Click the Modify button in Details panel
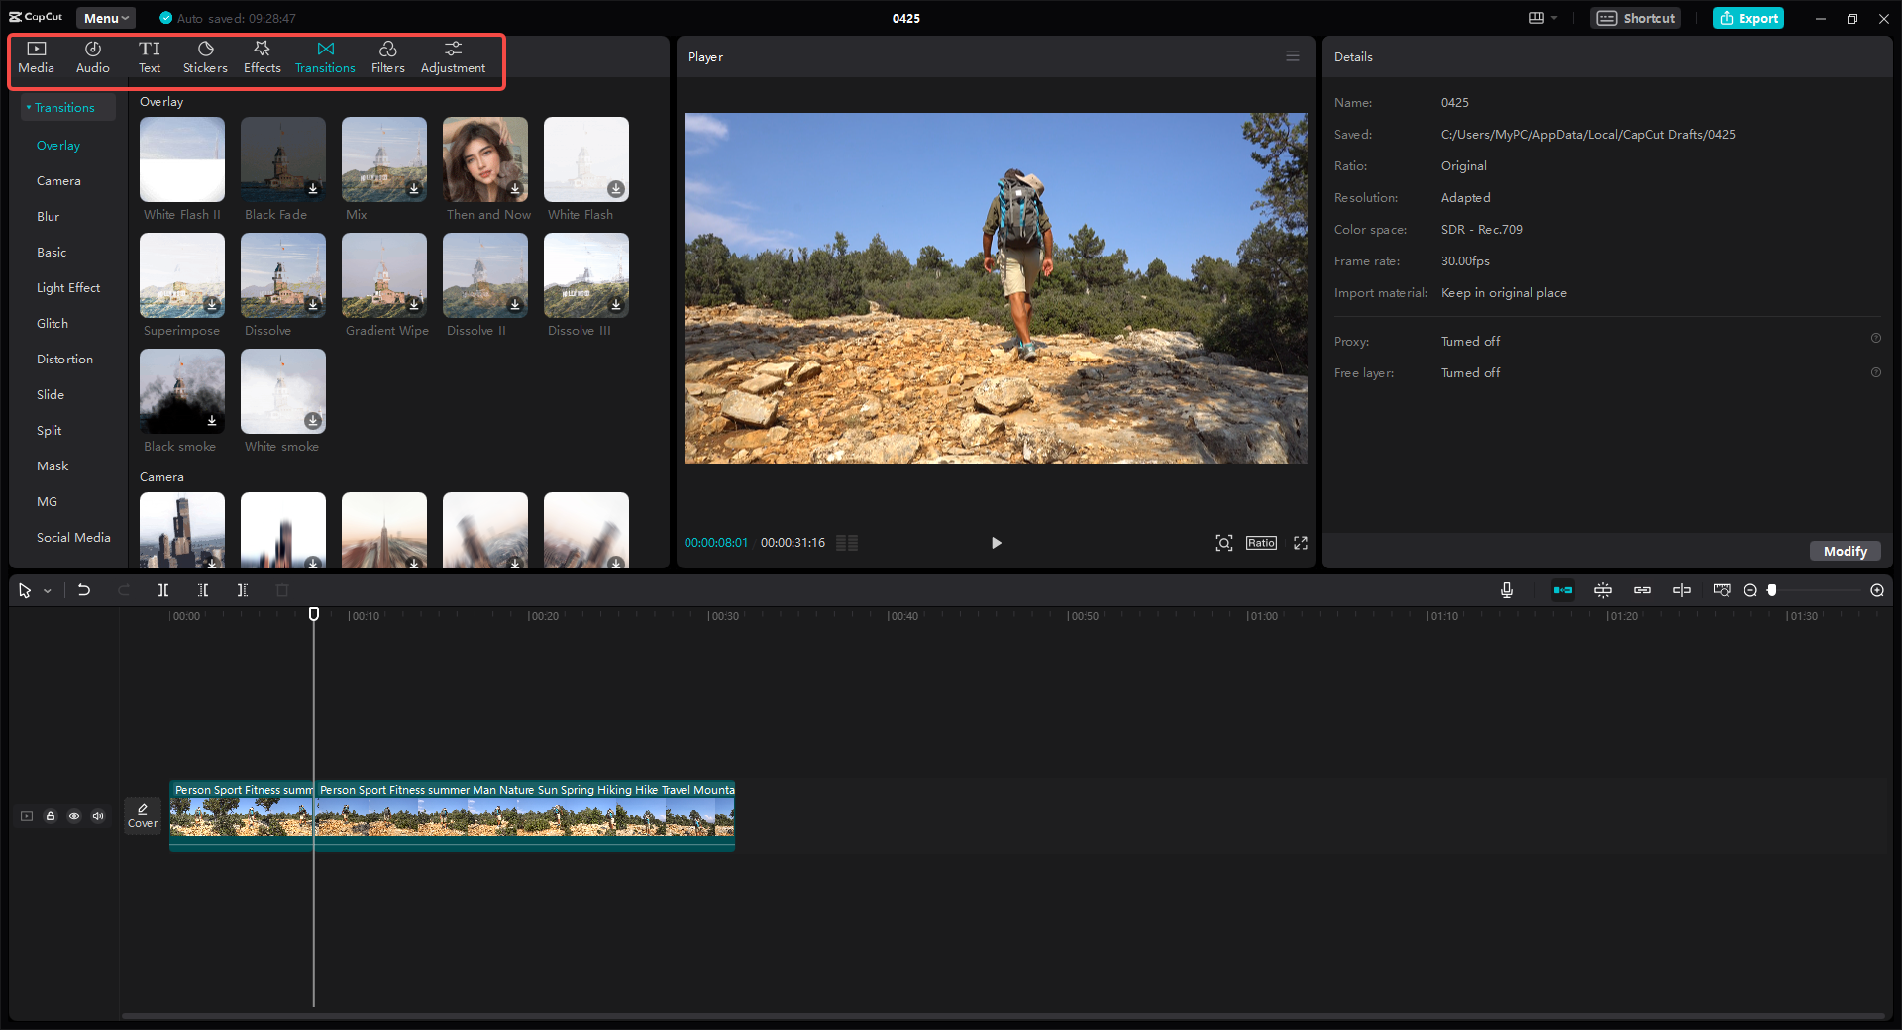The image size is (1902, 1030). (x=1844, y=551)
